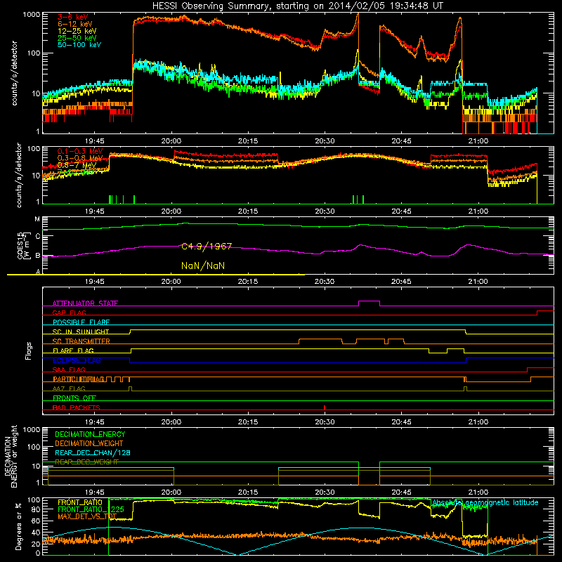Click the Degrees or % axis title

coord(18,526)
